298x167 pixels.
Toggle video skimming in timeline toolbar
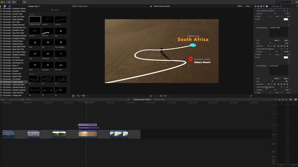[x=276, y=99]
